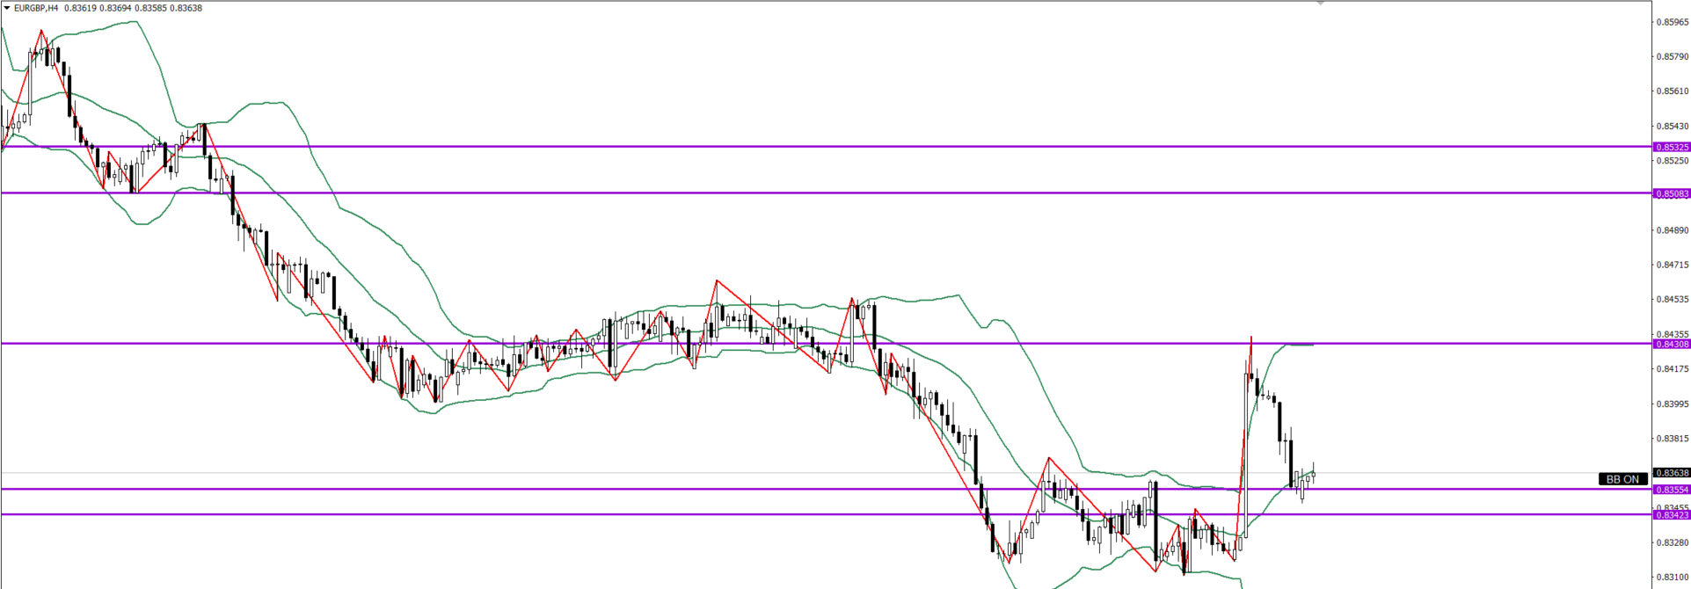Select the purple 0.85325 price label
1691x589 pixels.
1672,147
